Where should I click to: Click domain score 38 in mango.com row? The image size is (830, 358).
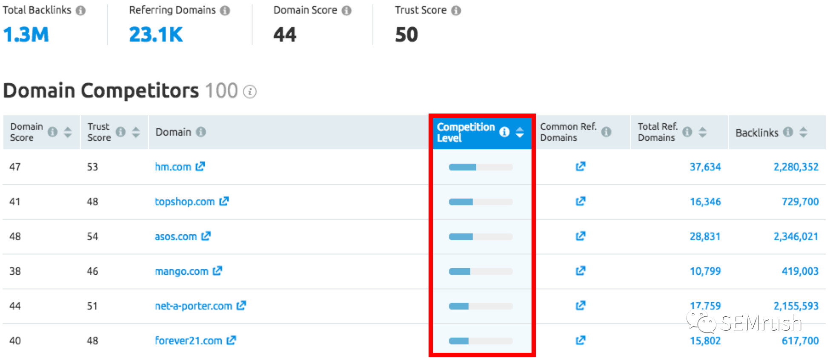point(15,271)
